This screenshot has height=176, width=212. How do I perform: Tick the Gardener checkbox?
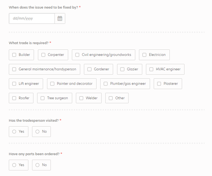(x=89, y=69)
